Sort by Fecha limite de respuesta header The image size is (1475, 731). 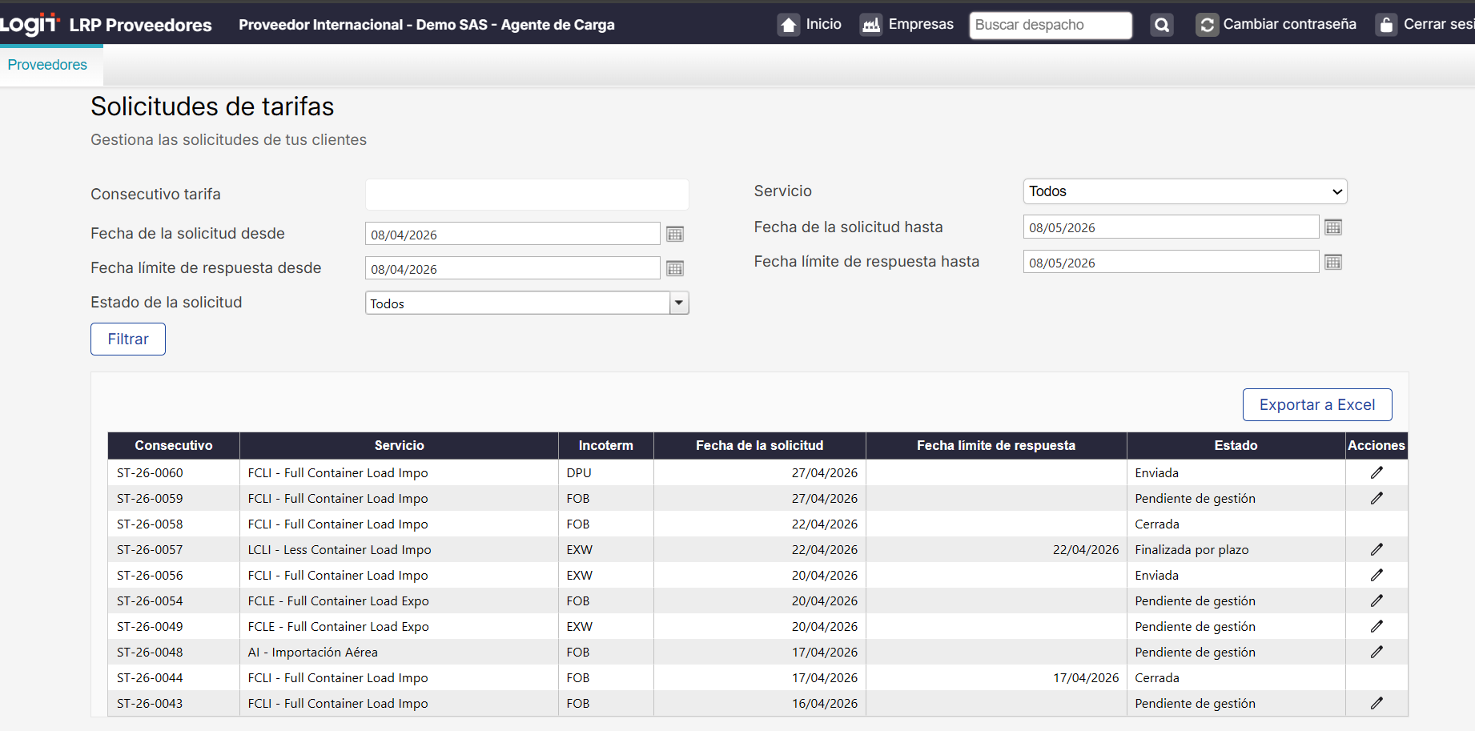click(x=996, y=445)
